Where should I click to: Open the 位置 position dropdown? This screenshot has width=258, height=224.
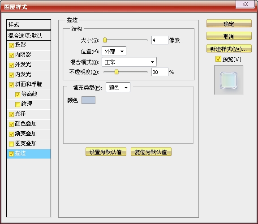(114, 51)
